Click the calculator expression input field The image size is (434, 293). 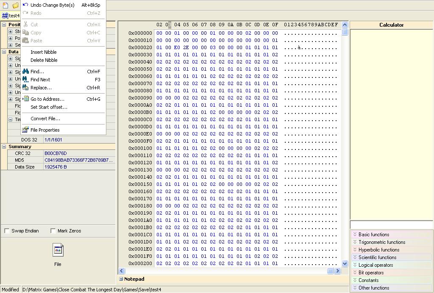click(x=391, y=224)
